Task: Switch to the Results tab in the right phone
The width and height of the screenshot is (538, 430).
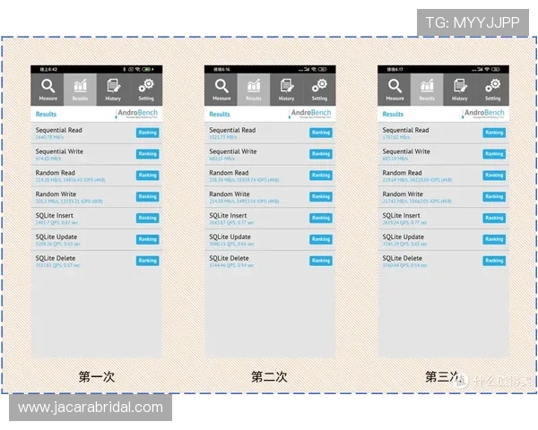Action: pos(427,89)
